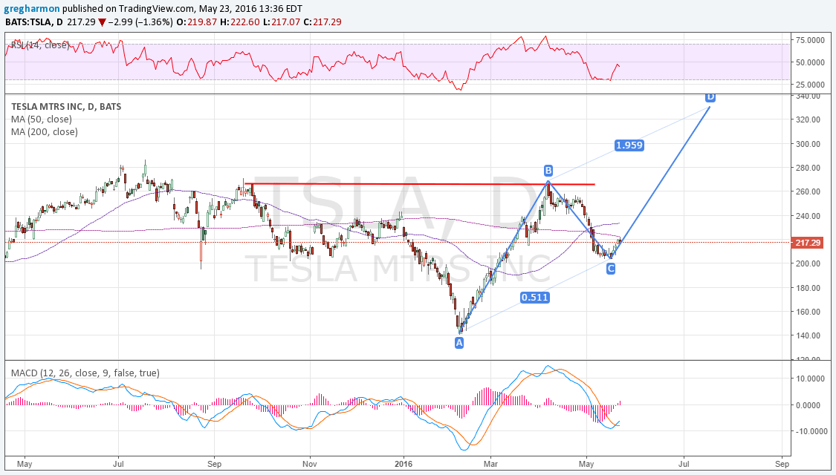Image resolution: width=836 pixels, height=475 pixels.
Task: Click the 260.00 price axis label
Action: pos(808,191)
